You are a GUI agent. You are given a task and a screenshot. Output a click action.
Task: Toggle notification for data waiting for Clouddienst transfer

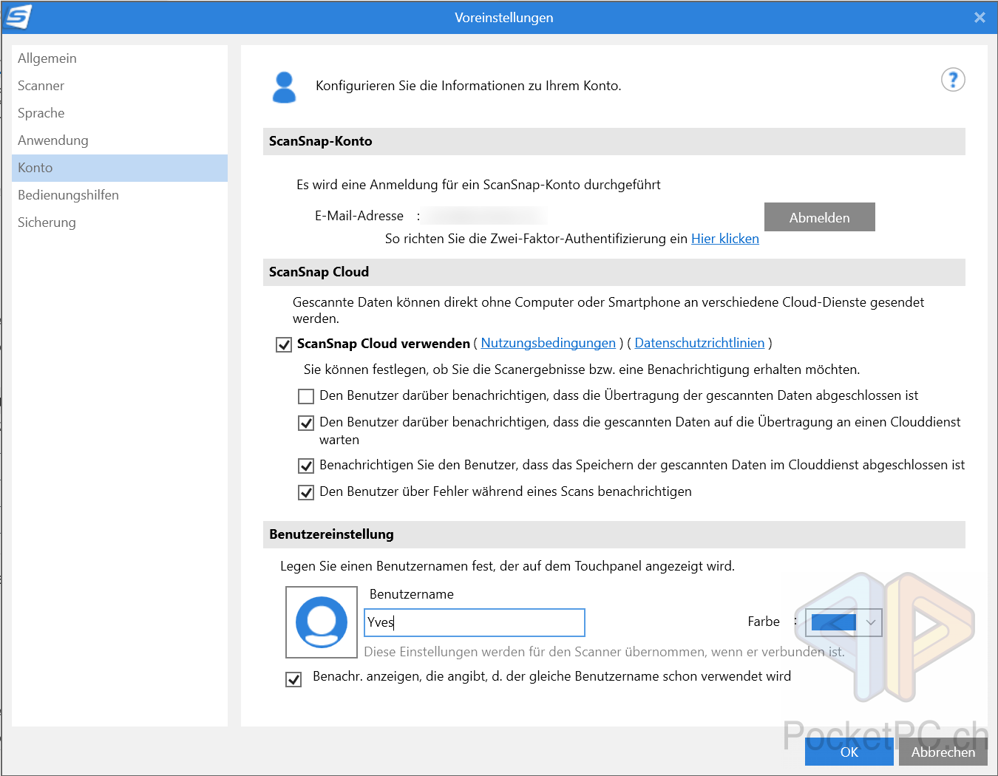tap(306, 423)
